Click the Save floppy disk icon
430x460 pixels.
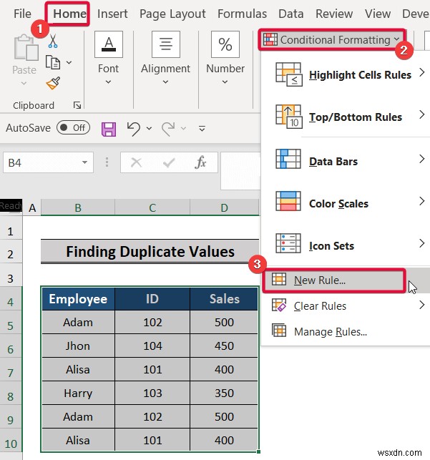tap(109, 129)
